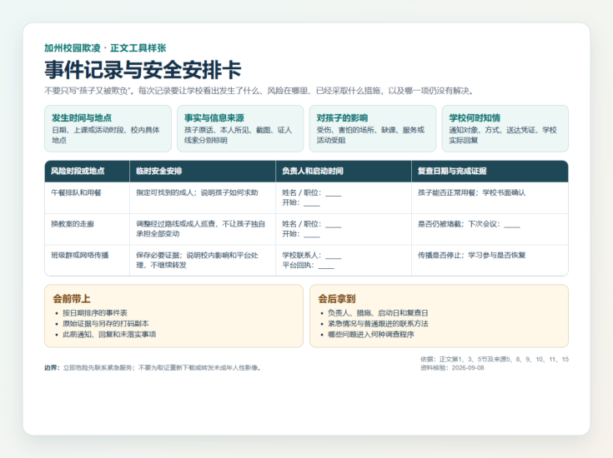
Task: Click the bullet 负责人、措施、启动日和复查日
Action: click(378, 313)
